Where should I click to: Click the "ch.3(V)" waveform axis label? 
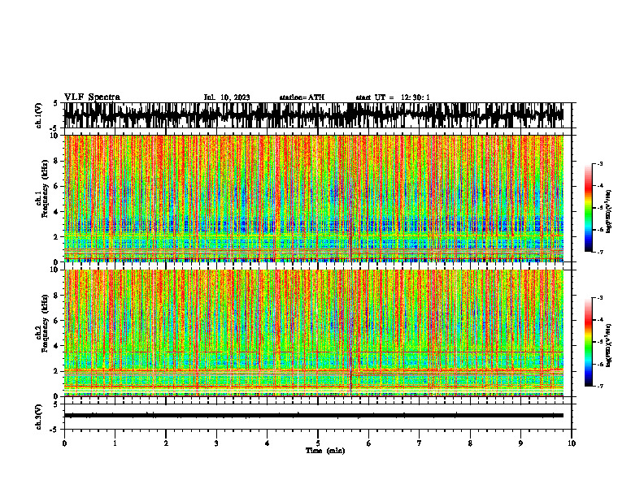[39, 417]
